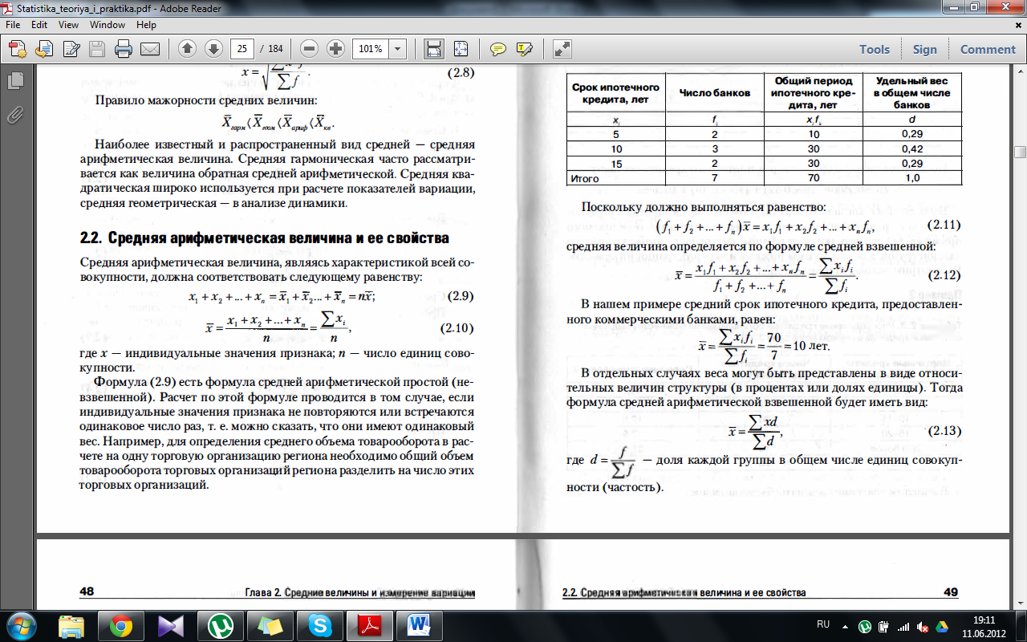This screenshot has height=642, width=1027.
Task: Go to previous page arrow
Action: (187, 49)
